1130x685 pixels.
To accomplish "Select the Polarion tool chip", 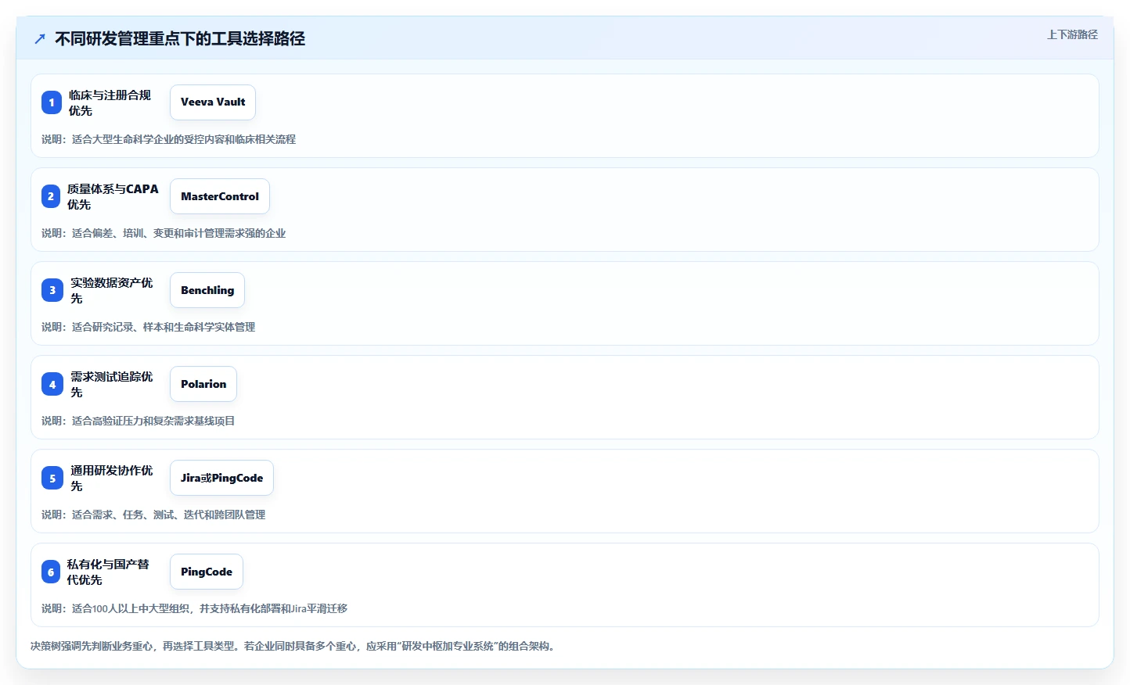I will pos(203,384).
